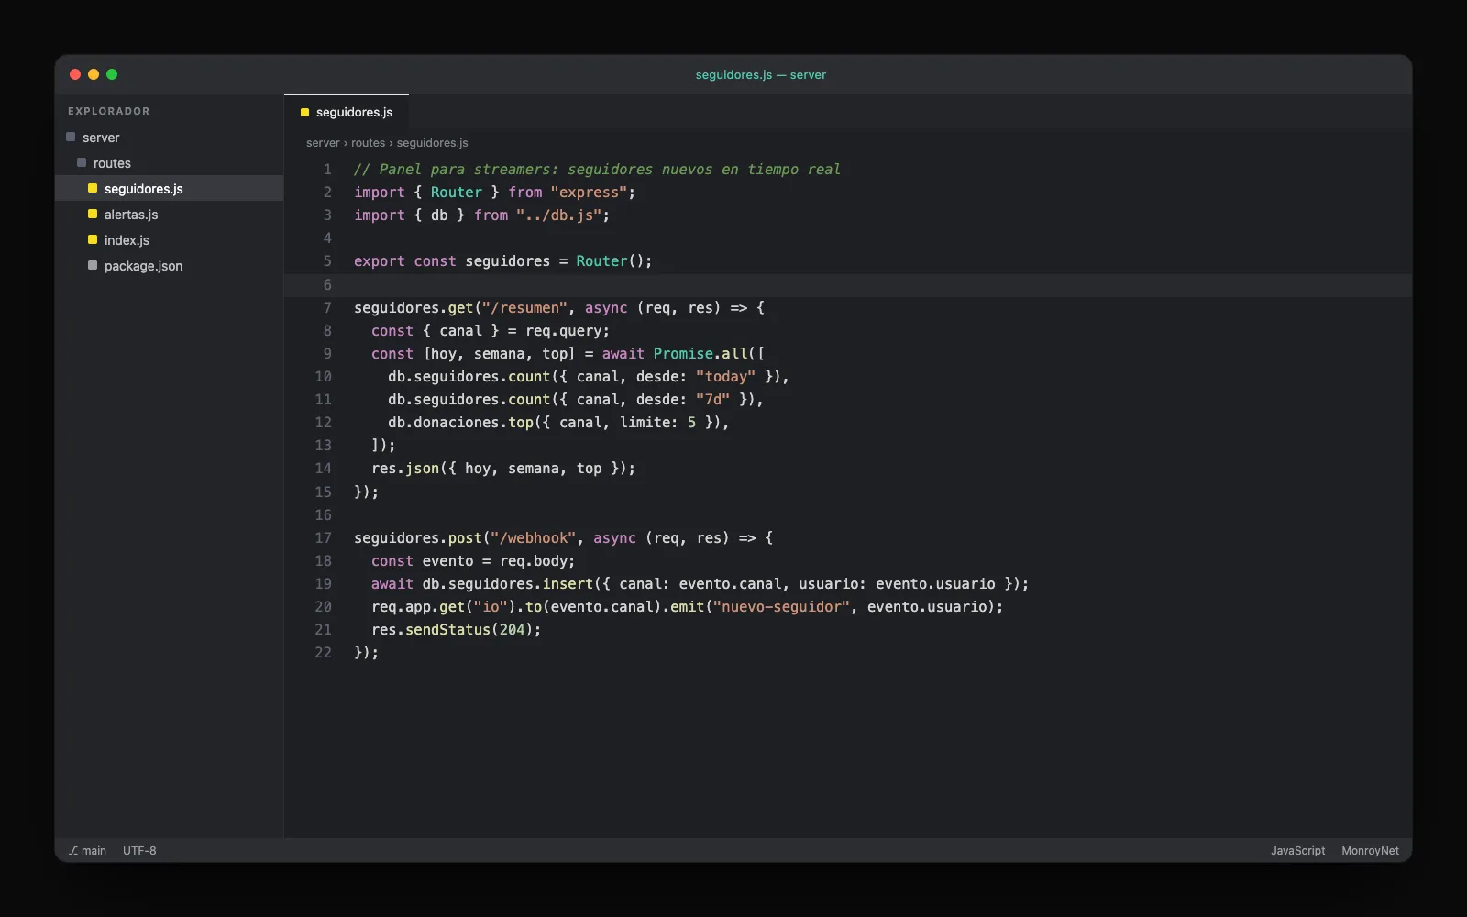Image resolution: width=1467 pixels, height=917 pixels.
Task: Click db.donaciones.top on line 12
Action: coord(460,423)
